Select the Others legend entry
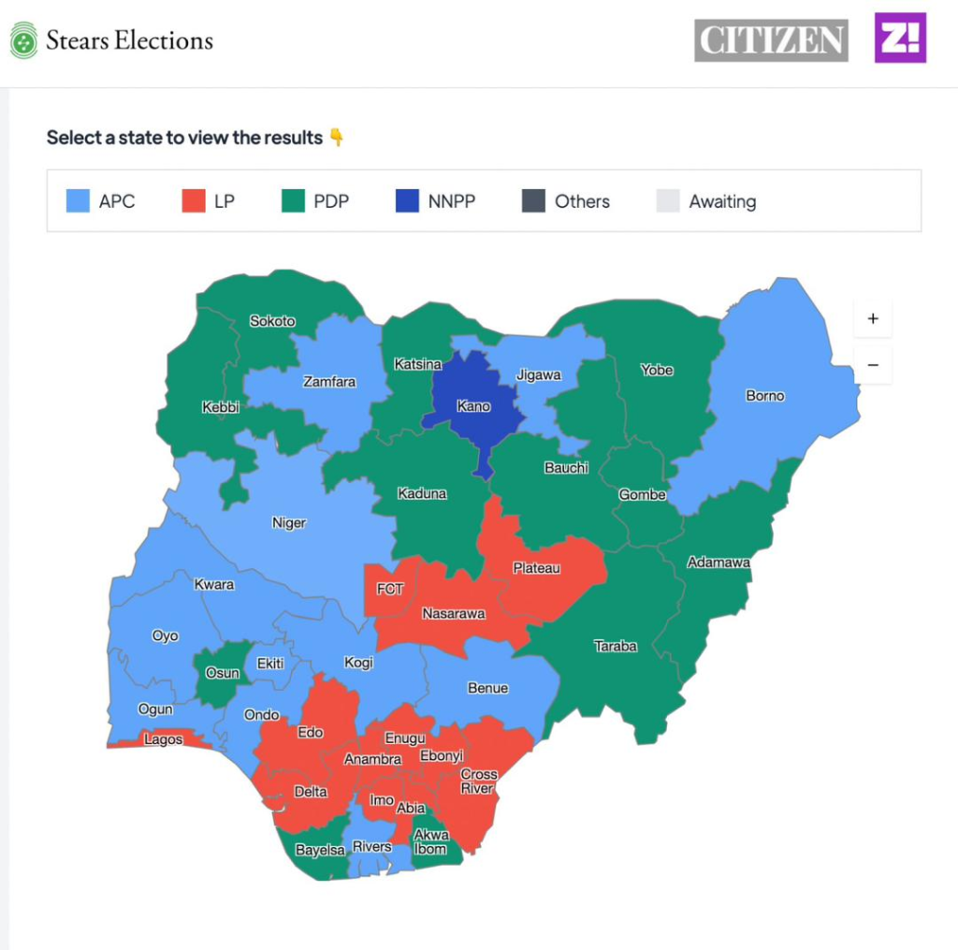 pos(565,201)
